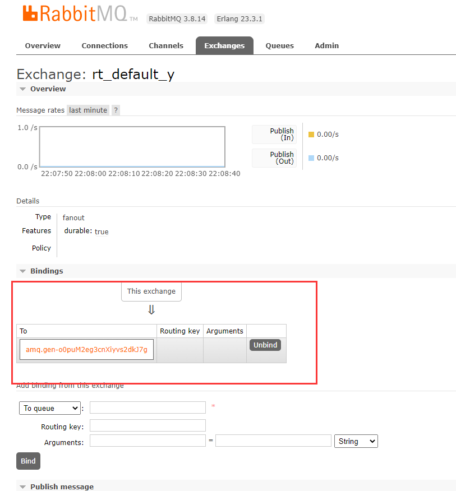The image size is (456, 491).
Task: Click the Publish (In) legend label
Action: pos(274,135)
